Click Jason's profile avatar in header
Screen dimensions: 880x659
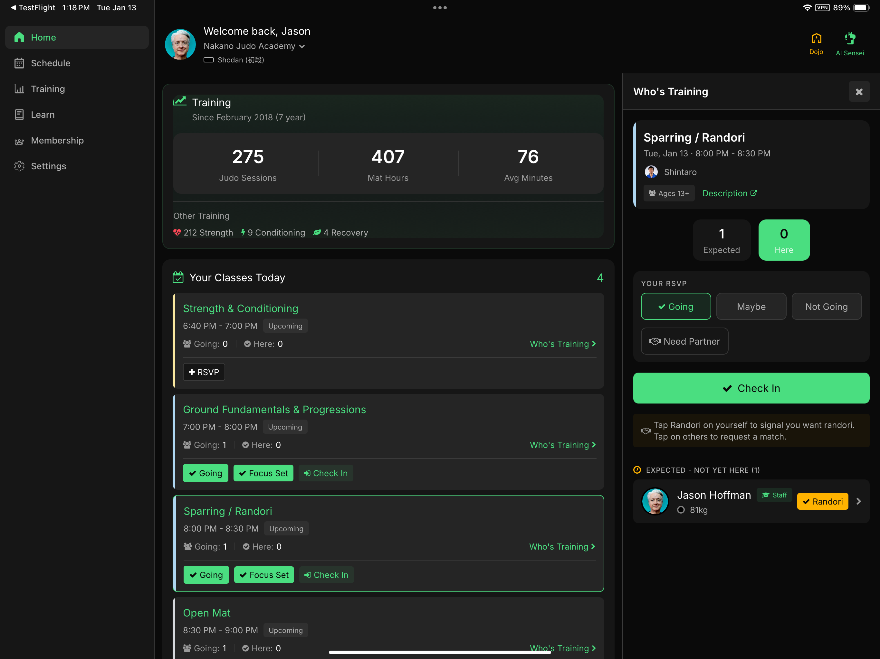[180, 44]
